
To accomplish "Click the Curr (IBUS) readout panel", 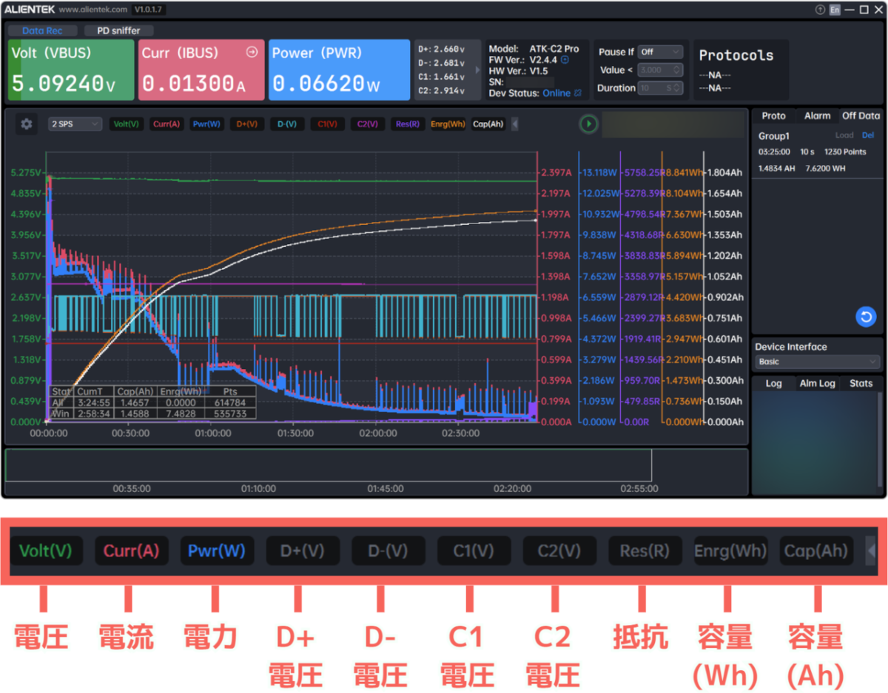I will 201,70.
